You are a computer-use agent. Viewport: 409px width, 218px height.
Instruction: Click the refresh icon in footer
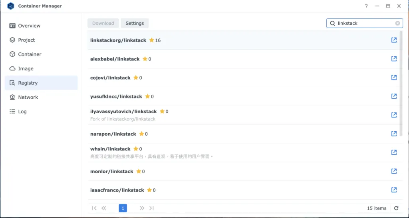click(396, 208)
